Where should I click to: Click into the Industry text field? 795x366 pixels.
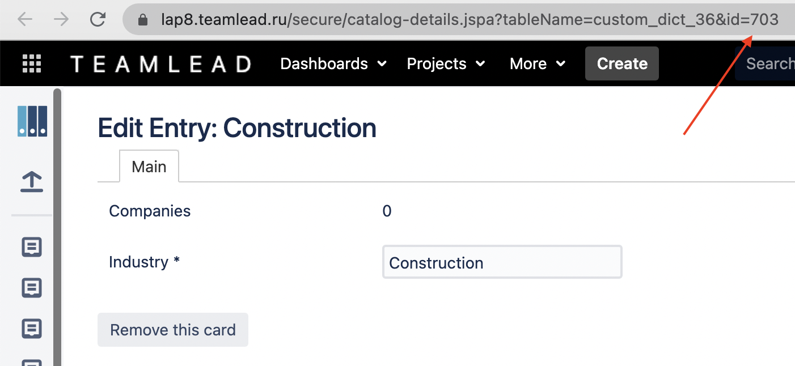[x=502, y=262]
